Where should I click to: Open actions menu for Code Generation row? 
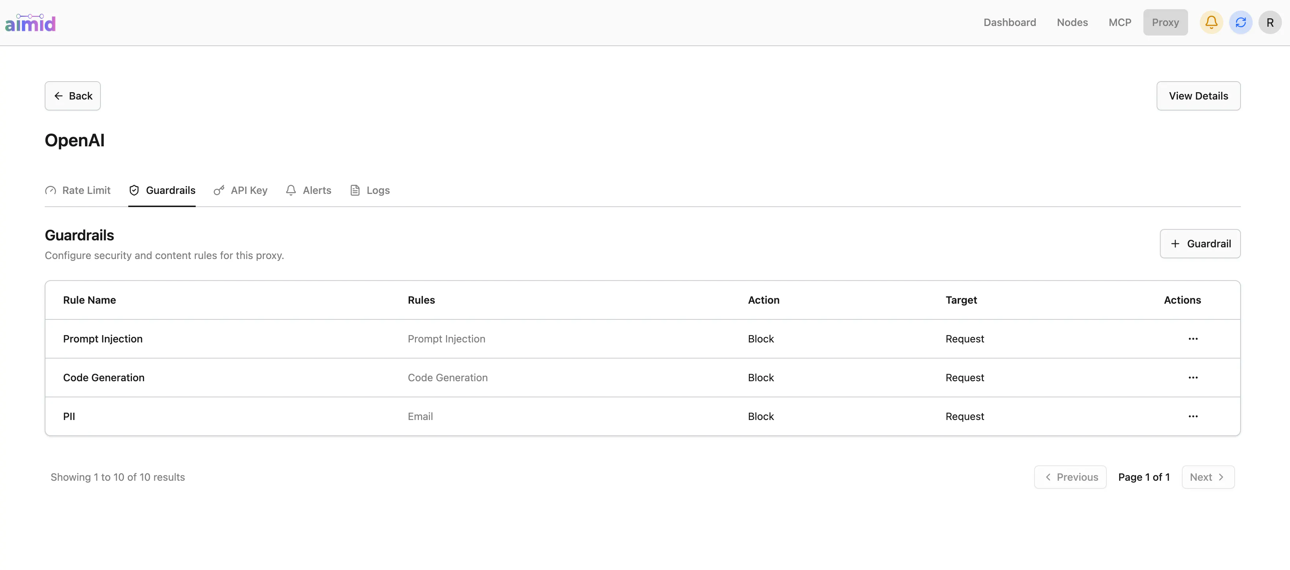tap(1193, 378)
